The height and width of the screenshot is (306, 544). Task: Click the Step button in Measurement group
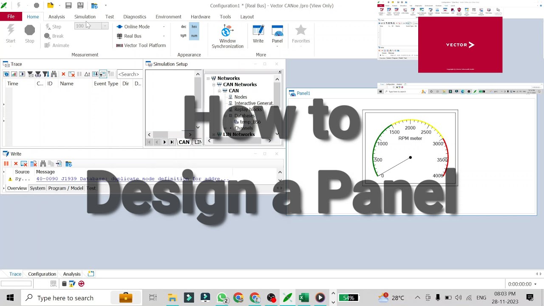(53, 27)
